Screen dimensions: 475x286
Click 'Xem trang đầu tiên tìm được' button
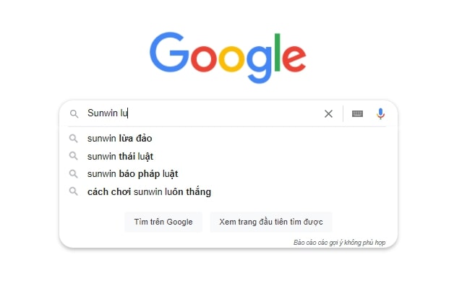[x=271, y=222]
